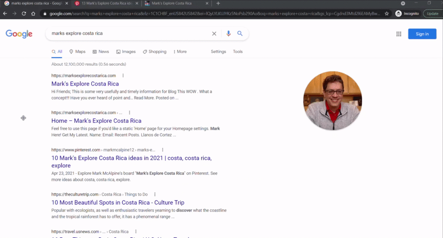Switch to Shopping results
Image resolution: width=443 pixels, height=238 pixels.
pyautogui.click(x=154, y=52)
